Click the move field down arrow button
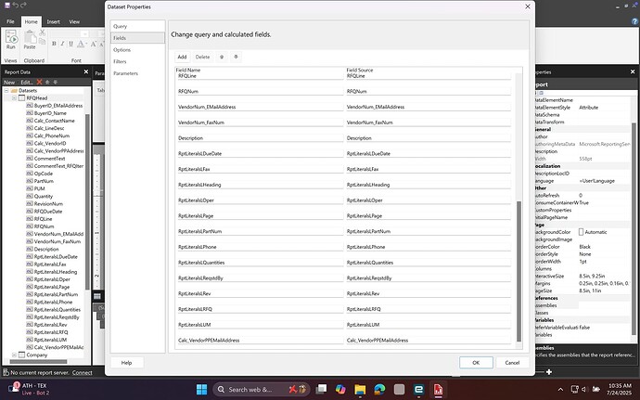 (x=236, y=57)
